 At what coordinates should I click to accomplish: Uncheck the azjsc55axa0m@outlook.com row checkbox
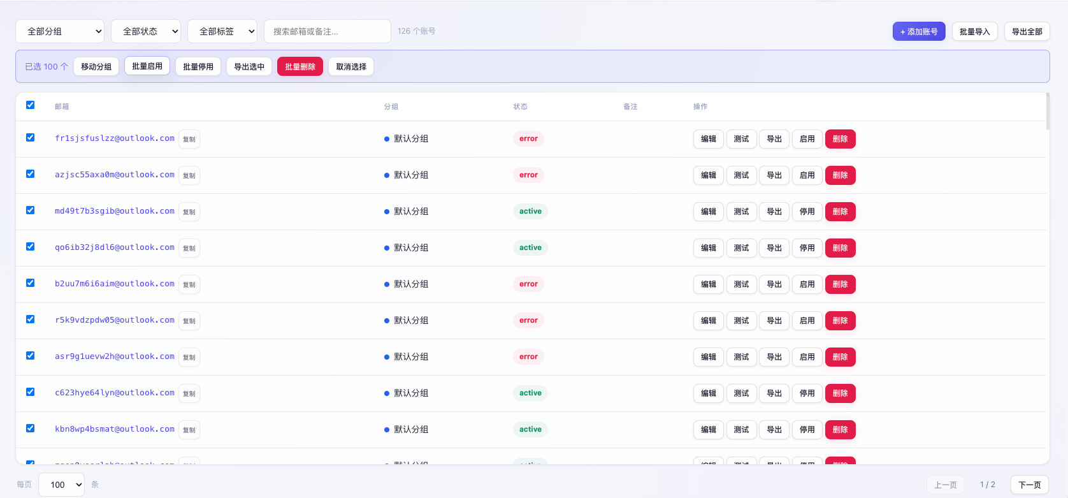click(30, 173)
